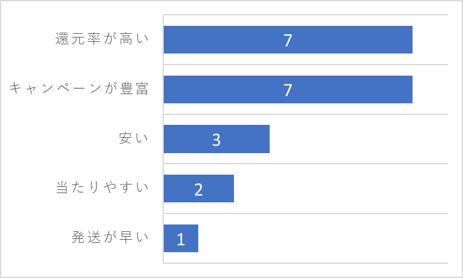
Task: Click empty plot area right of 当たりやすい bar
Action: point(341,189)
